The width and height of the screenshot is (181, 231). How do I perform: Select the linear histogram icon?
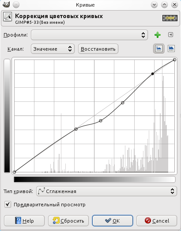159,48
